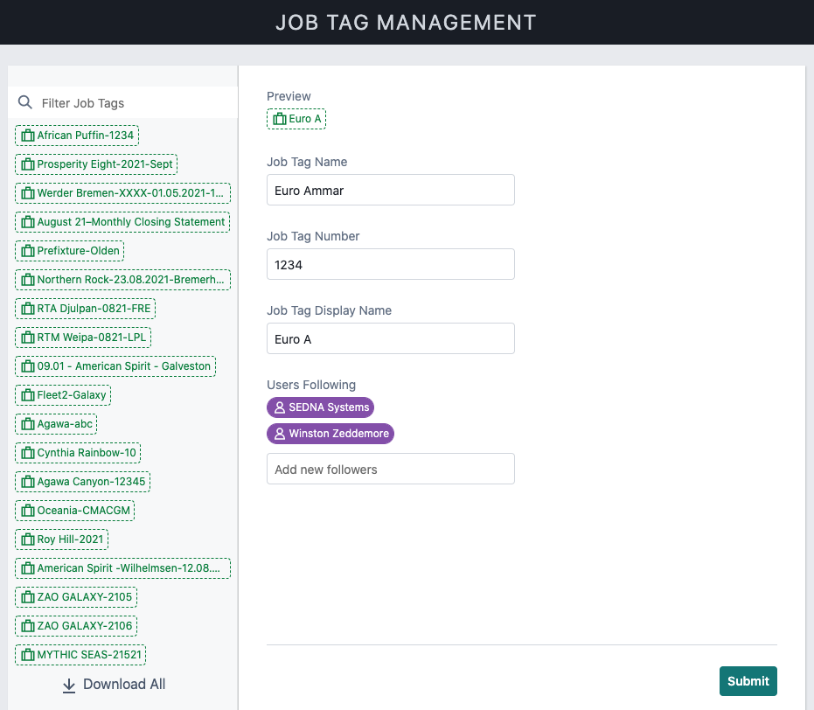This screenshot has height=710, width=814.
Task: Open the Agawa Canyon-12345 job tag
Action: (82, 481)
